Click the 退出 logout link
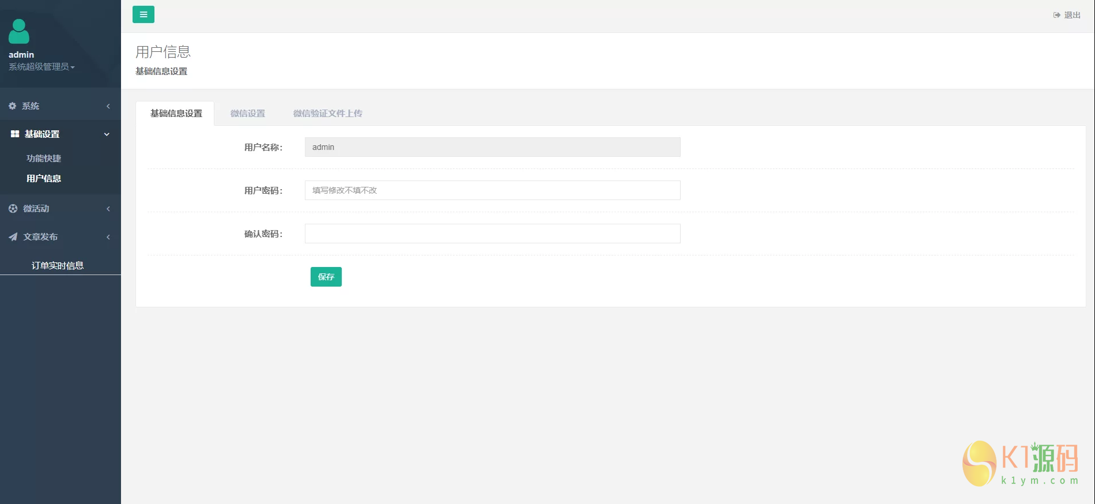This screenshot has height=504, width=1095. click(1072, 15)
